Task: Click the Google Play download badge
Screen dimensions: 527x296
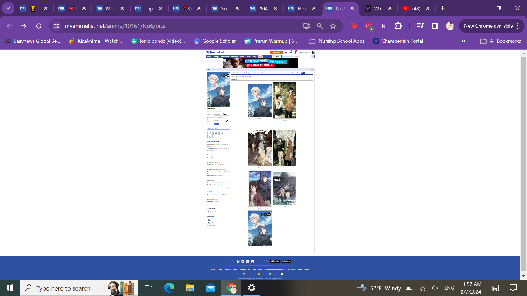Action: click(286, 261)
